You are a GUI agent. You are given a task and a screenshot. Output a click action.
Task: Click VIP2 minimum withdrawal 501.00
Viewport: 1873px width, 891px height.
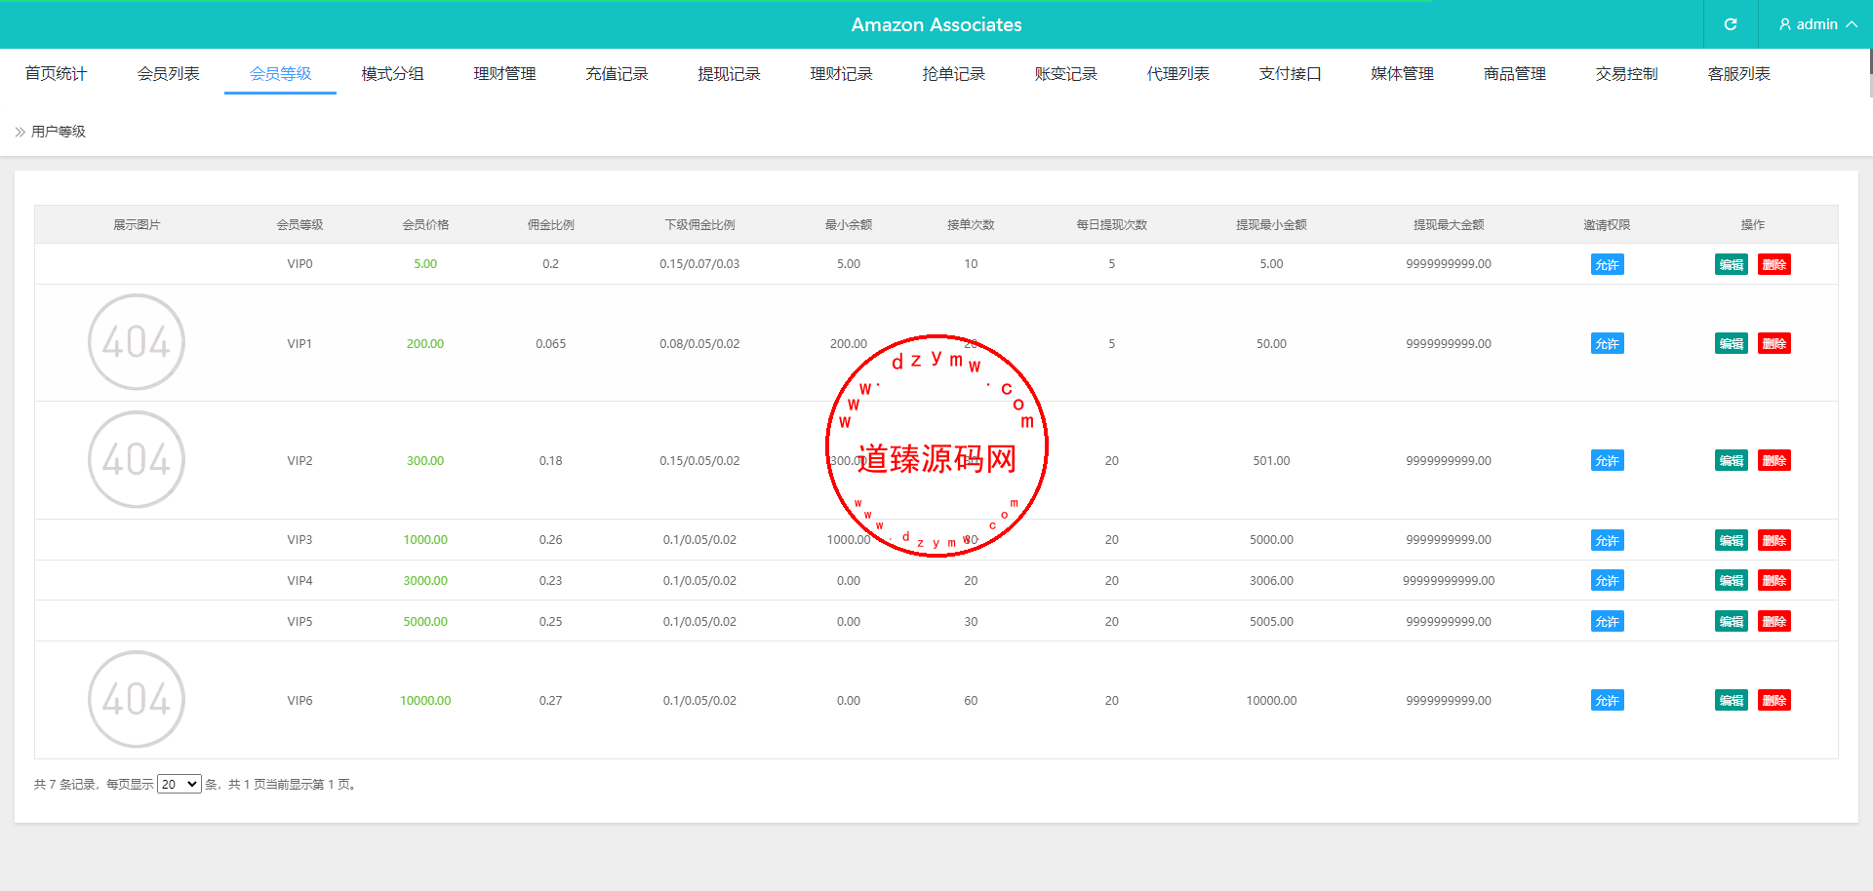[1271, 460]
